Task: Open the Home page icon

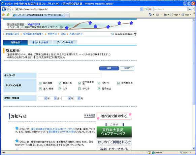Action: [150, 15]
